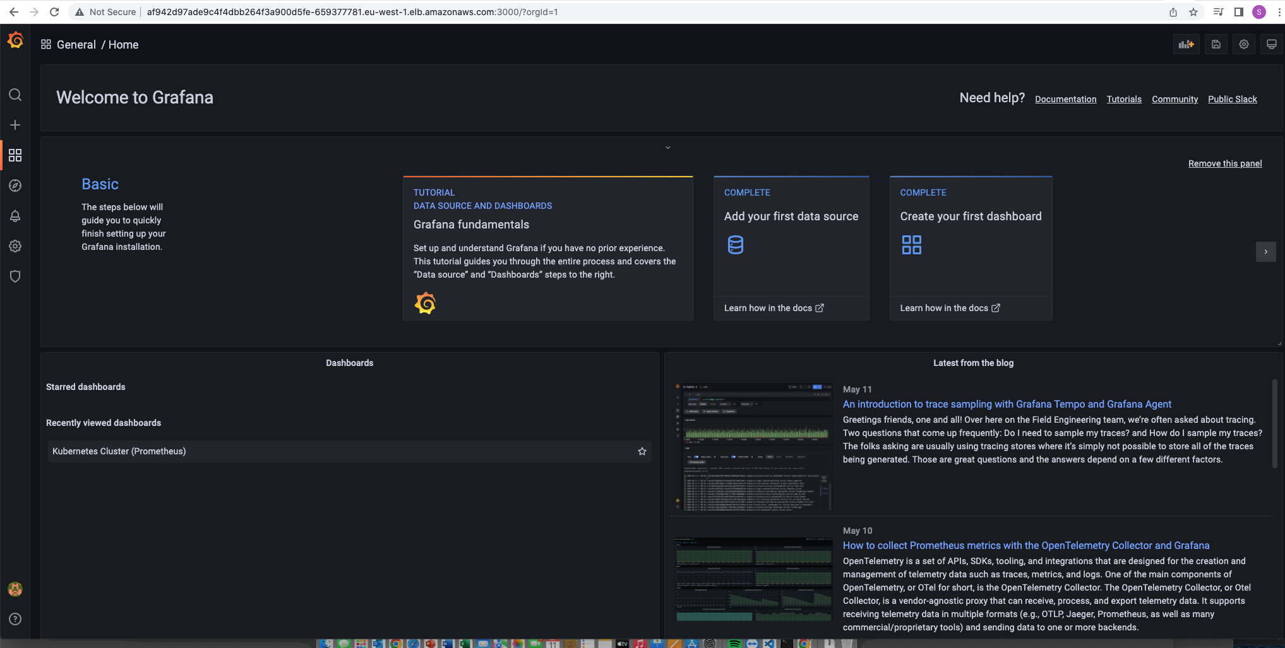Toggle the browser side panel icon
Image resolution: width=1285 pixels, height=648 pixels.
pyautogui.click(x=1239, y=12)
